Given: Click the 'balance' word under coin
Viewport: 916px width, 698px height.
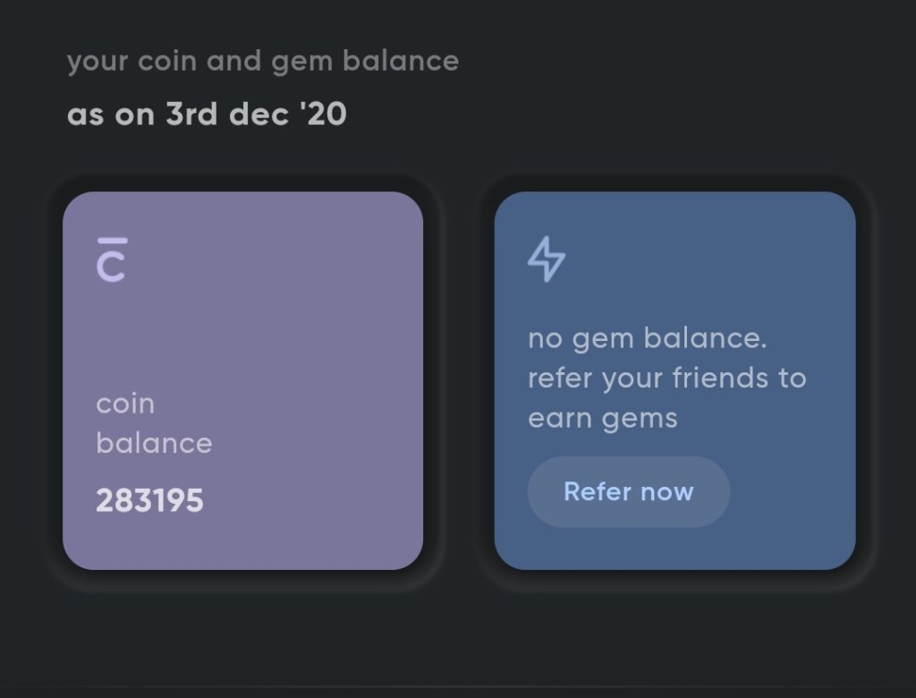Looking at the screenshot, I should pyautogui.click(x=154, y=443).
